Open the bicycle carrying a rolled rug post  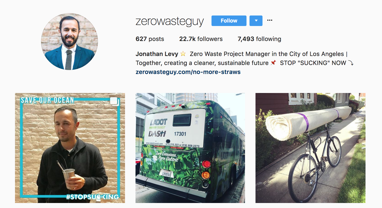310,148
